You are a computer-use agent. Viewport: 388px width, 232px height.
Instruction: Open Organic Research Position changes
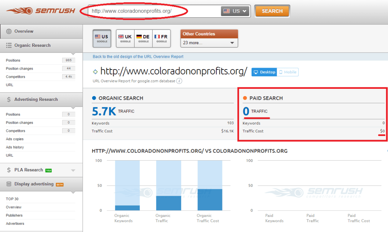pos(20,69)
